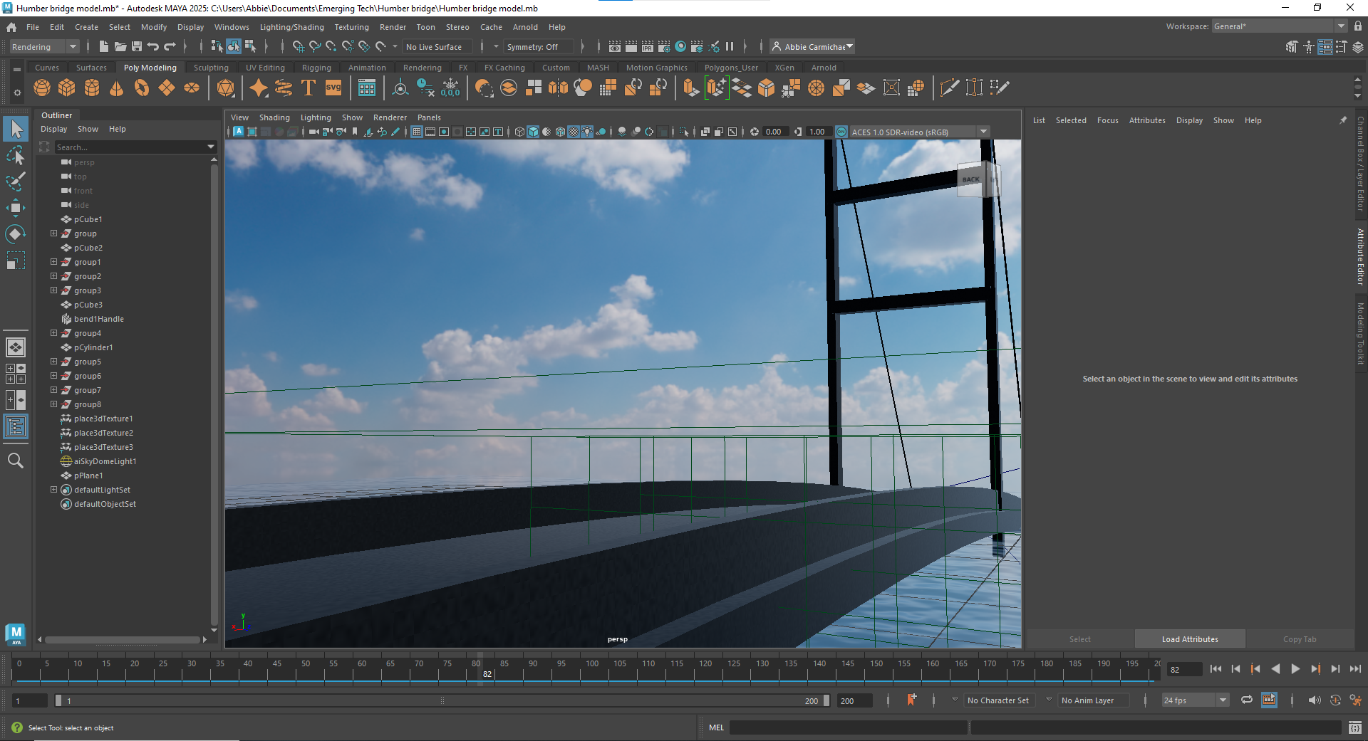The height and width of the screenshot is (741, 1368).
Task: Toggle the viewport grid display
Action: coord(417,132)
